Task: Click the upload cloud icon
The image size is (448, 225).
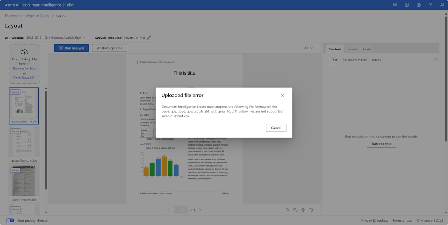Action: click(x=24, y=52)
